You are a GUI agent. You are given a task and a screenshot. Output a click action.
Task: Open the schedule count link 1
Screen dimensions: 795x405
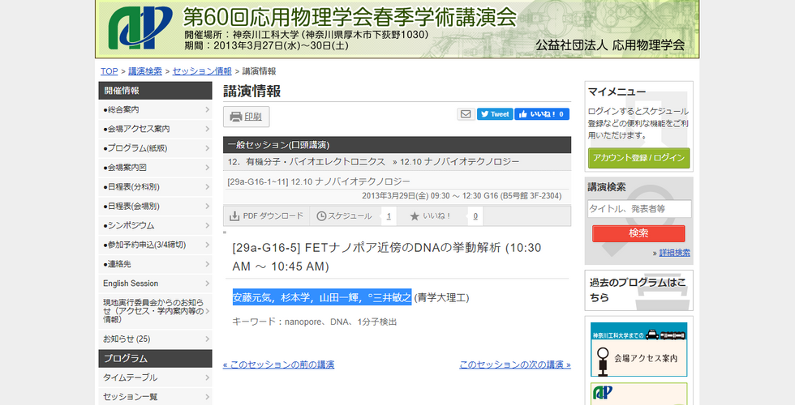coord(389,216)
